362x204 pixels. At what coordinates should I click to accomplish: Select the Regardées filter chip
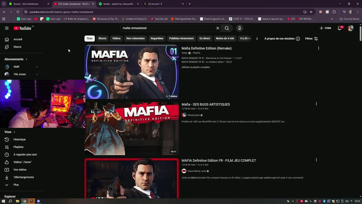(x=157, y=39)
